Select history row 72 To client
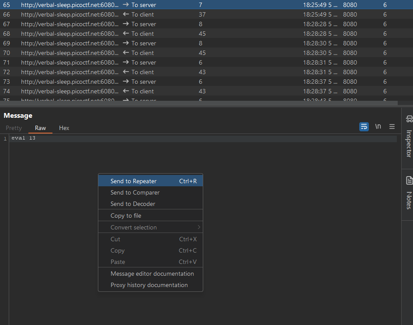413x325 pixels. coord(206,72)
